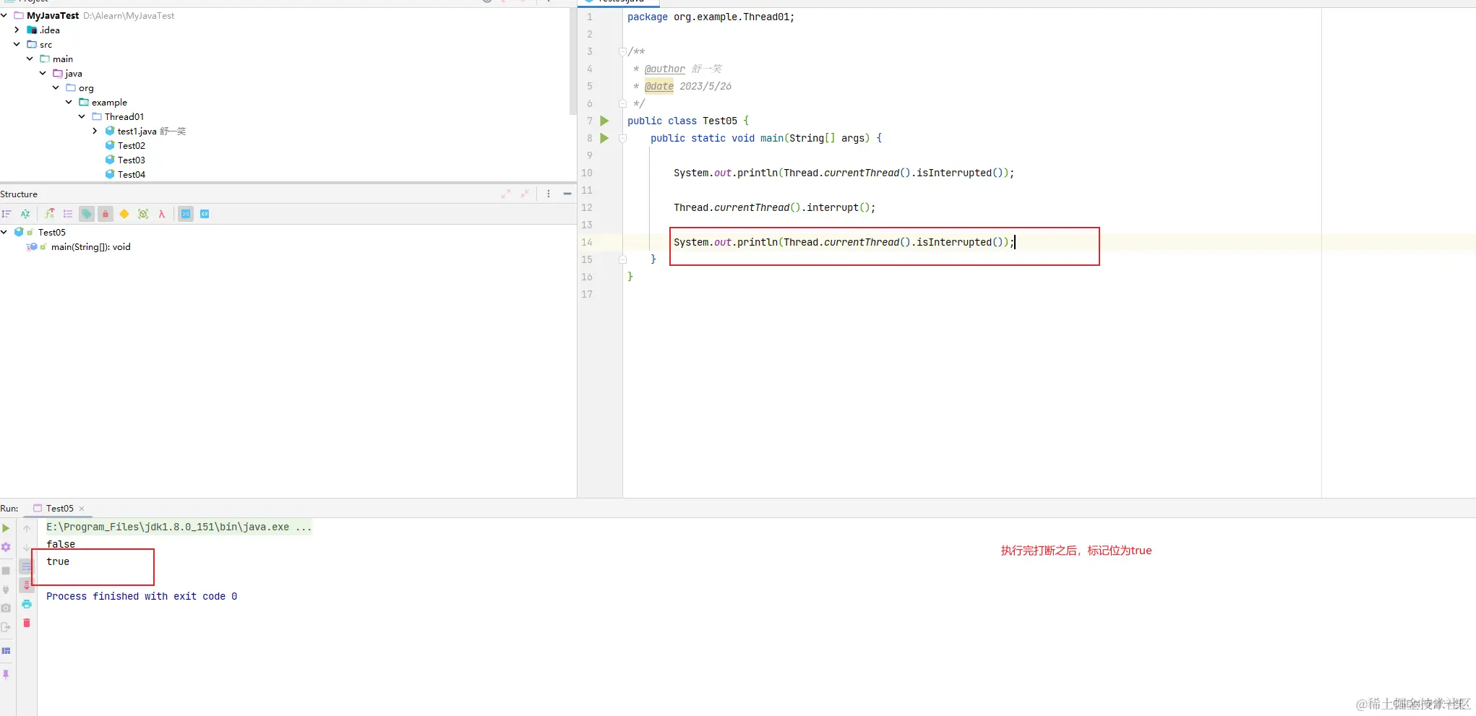The height and width of the screenshot is (716, 1476).
Task: Select Test03 in project tree
Action: click(131, 160)
